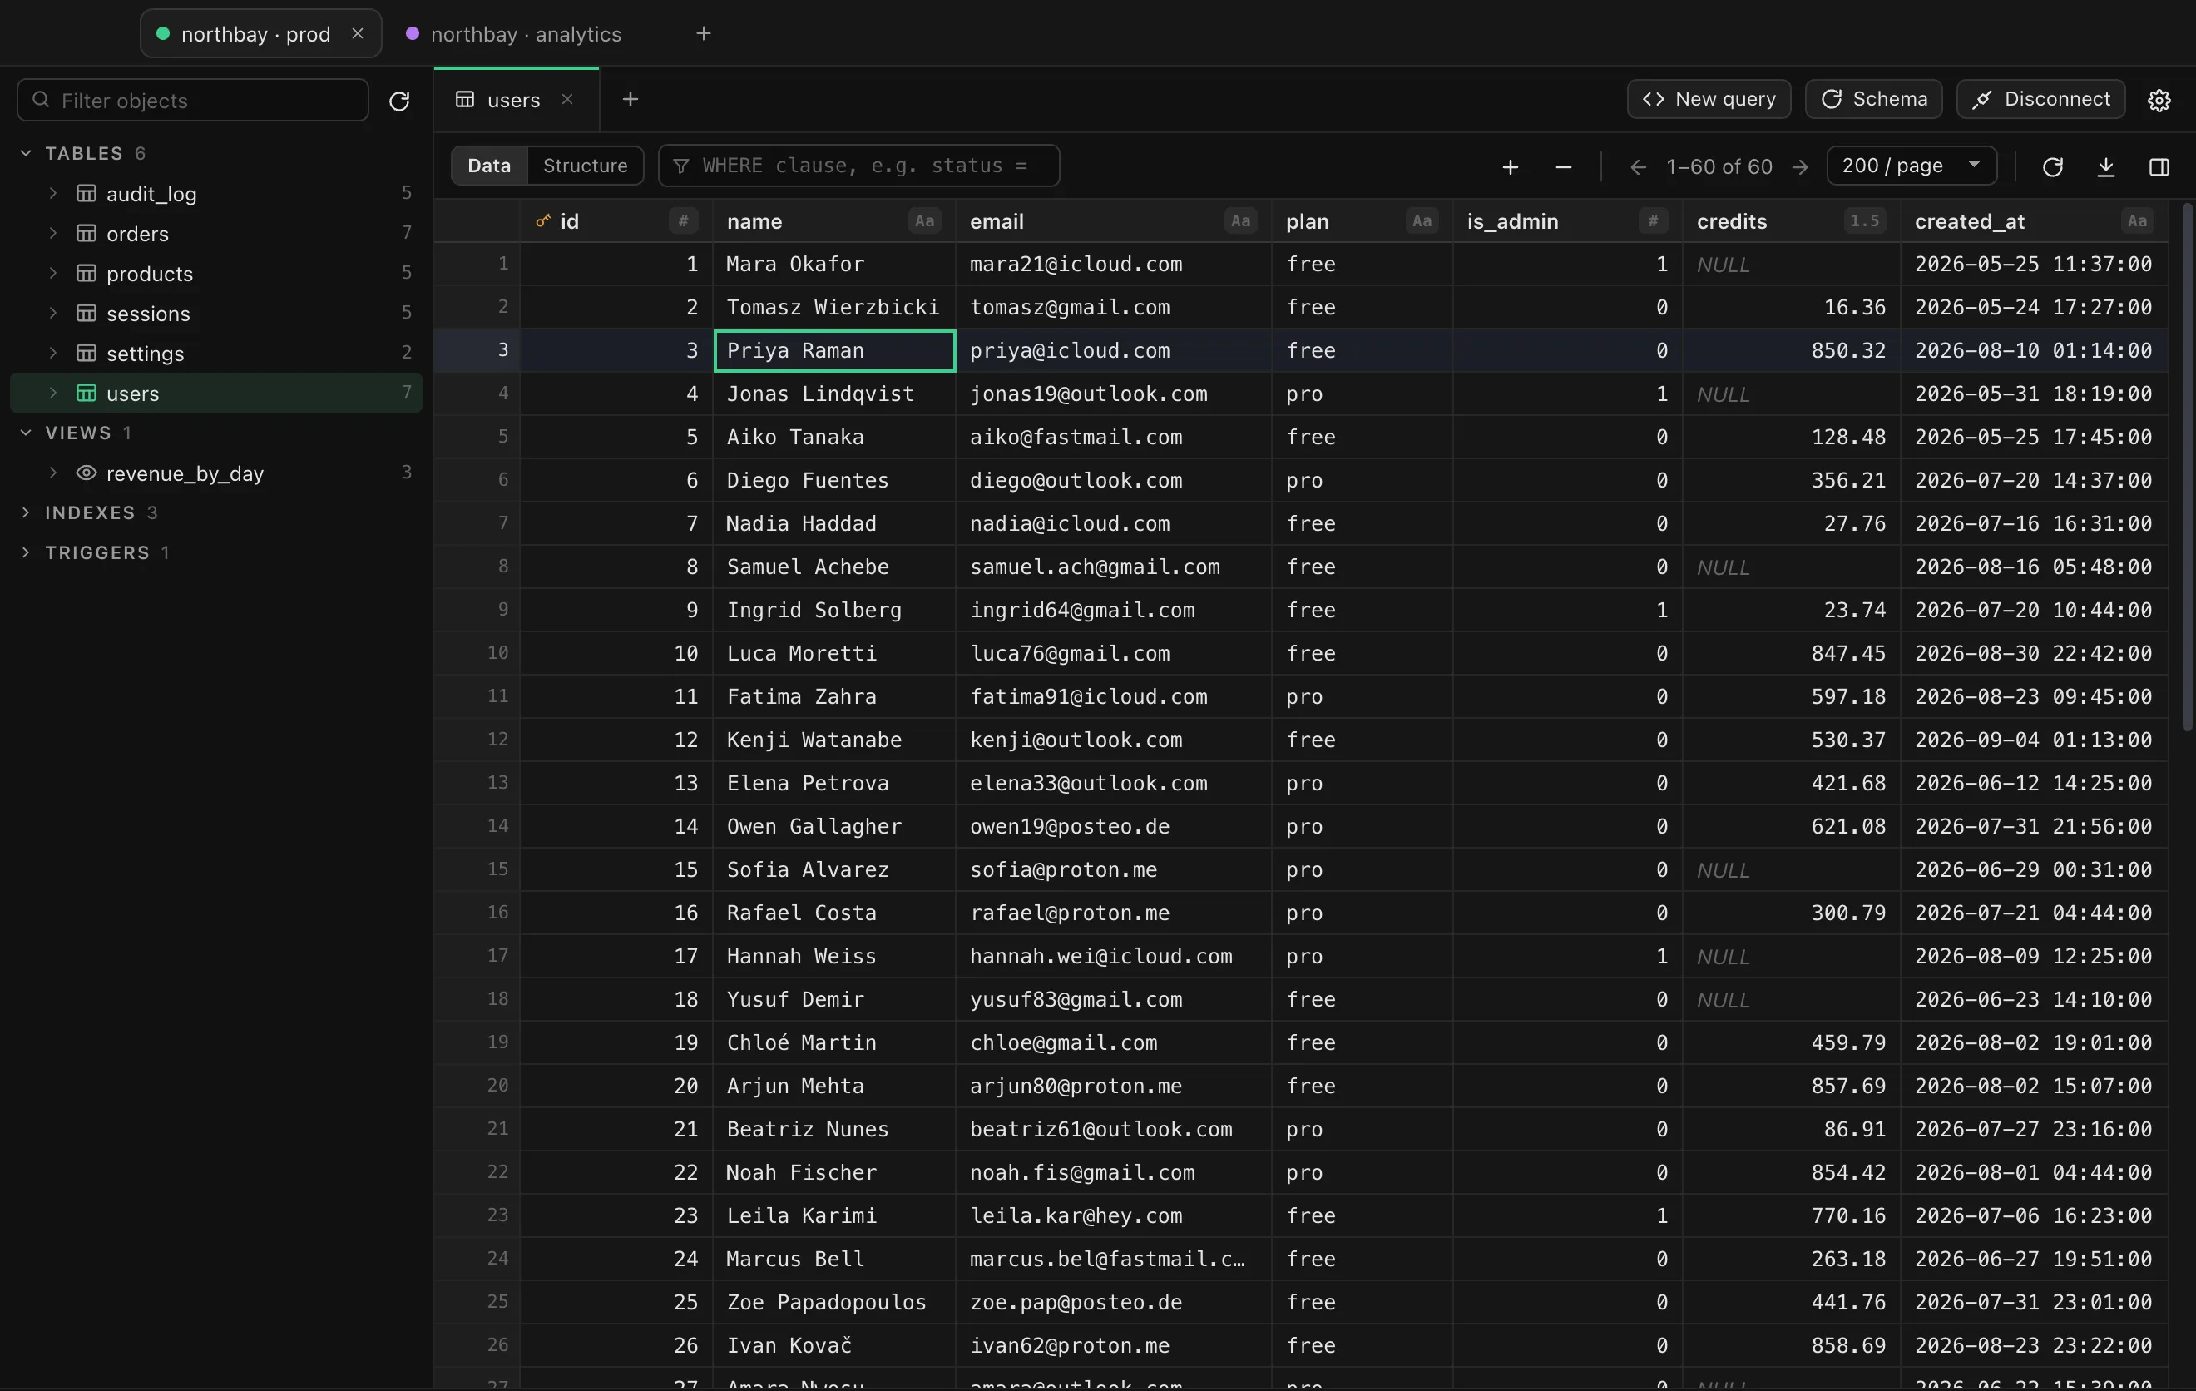Click the audit_log table icon
Image resolution: width=2196 pixels, height=1391 pixels.
[x=87, y=193]
